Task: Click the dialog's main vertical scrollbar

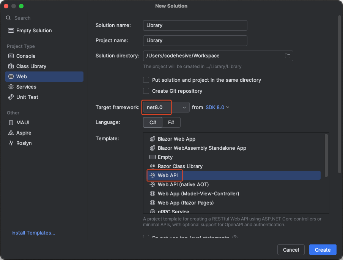Action: click(x=340, y=94)
